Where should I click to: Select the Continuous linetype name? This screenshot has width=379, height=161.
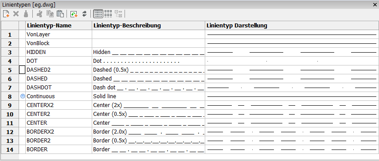click(x=59, y=96)
